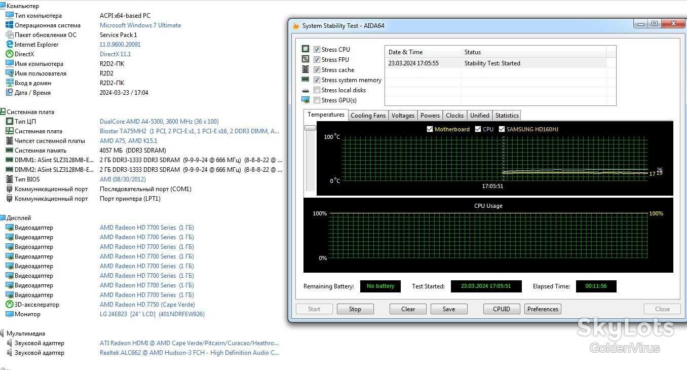Click the DirectX row icon
Image resolution: width=687 pixels, height=370 pixels.
click(x=9, y=54)
